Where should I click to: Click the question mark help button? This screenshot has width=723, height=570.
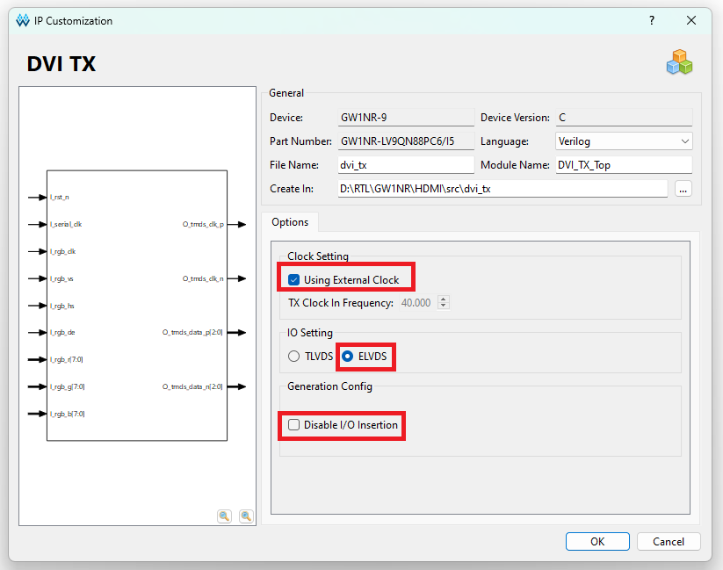pyautogui.click(x=652, y=20)
